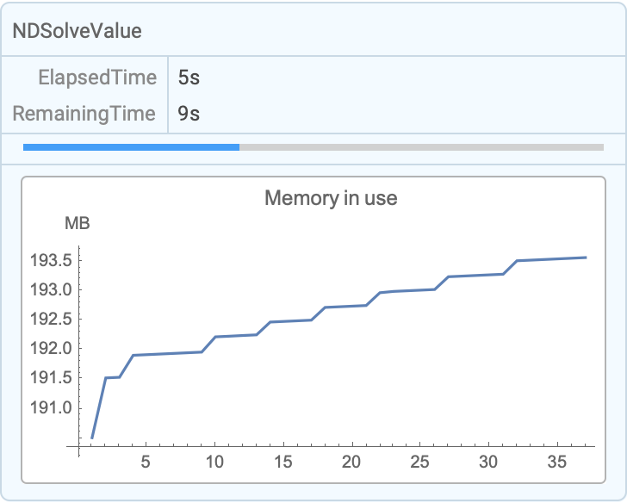The height and width of the screenshot is (503, 627).
Task: Select the 15 tick on the x-axis
Action: click(x=282, y=463)
